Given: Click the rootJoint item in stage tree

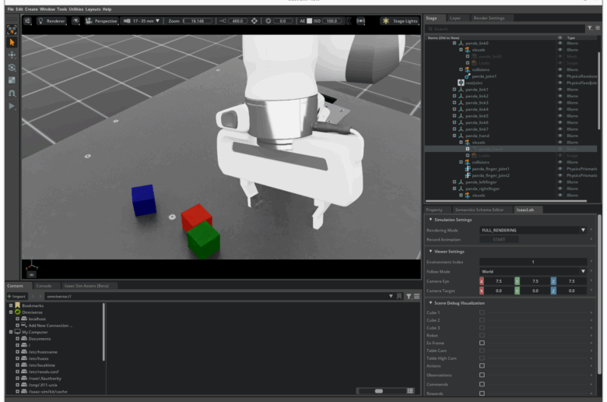Looking at the screenshot, I should (x=474, y=83).
